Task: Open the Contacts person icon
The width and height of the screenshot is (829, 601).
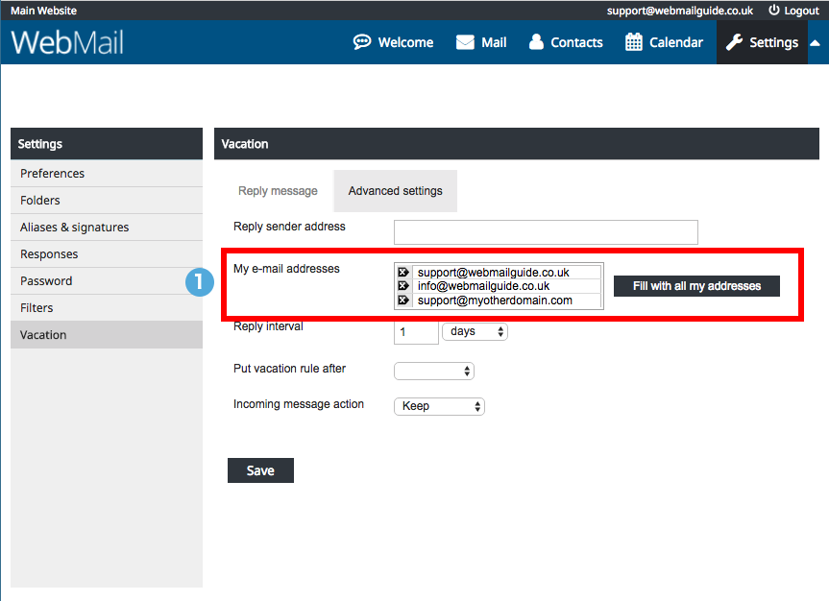Action: click(x=536, y=41)
